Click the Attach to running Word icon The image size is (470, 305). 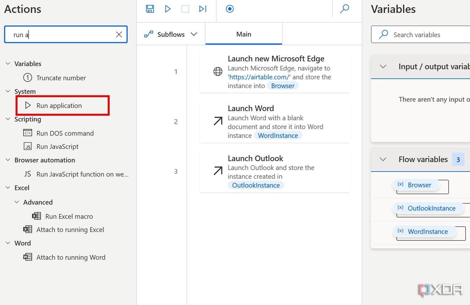pos(28,257)
